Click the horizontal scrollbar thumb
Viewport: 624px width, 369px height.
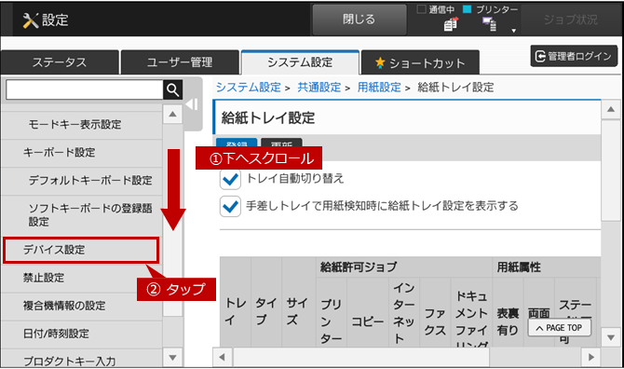[x=361, y=357]
